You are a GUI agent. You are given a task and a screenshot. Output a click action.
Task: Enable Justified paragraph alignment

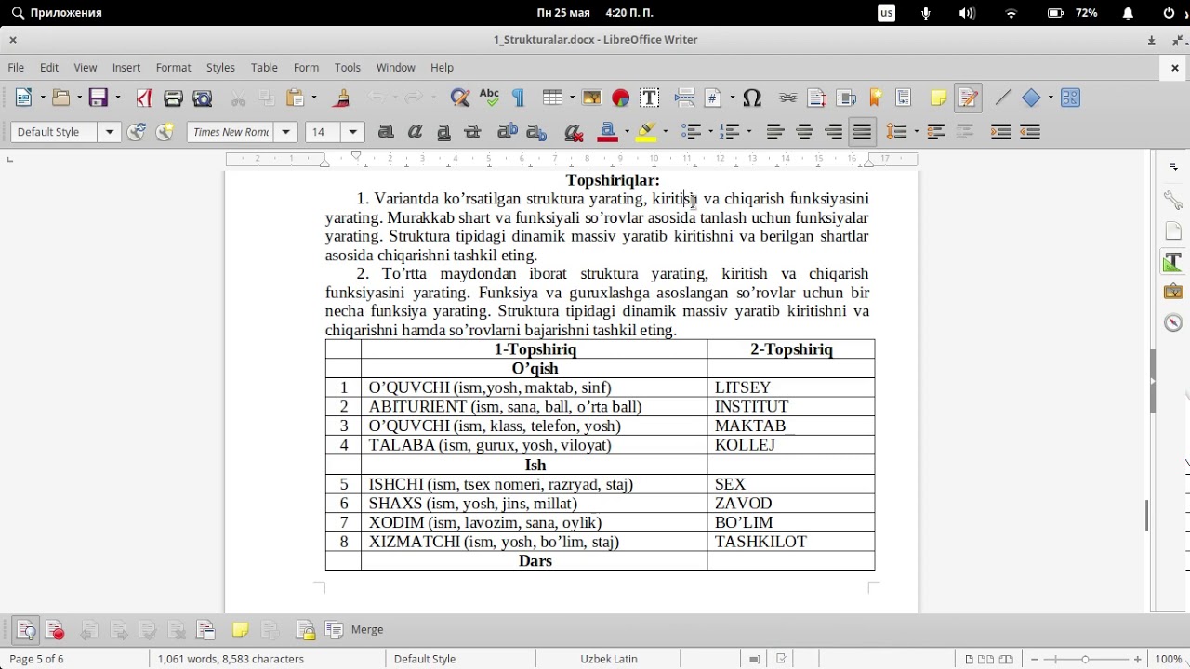(863, 132)
